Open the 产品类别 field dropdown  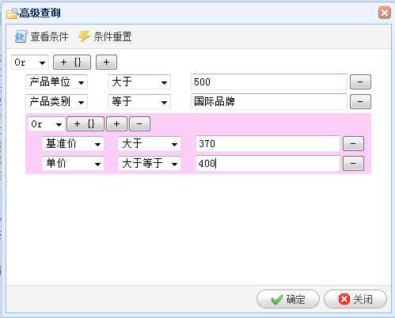[x=57, y=102]
